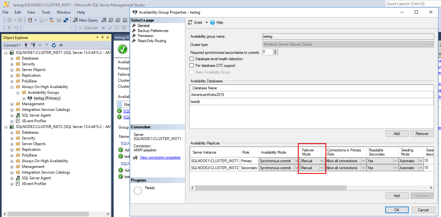
Task: Open Failover Mode dropdown for SQLNODE1\CLUSTER_INST1
Action: pyautogui.click(x=322, y=161)
